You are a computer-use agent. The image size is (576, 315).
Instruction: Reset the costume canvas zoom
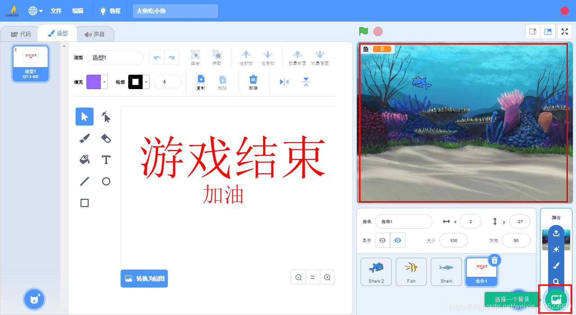pos(313,278)
